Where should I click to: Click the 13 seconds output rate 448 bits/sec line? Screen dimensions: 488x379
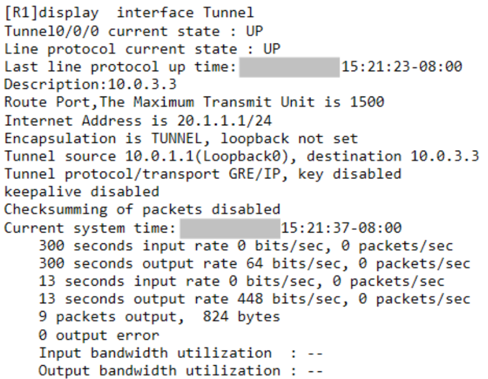(x=254, y=299)
